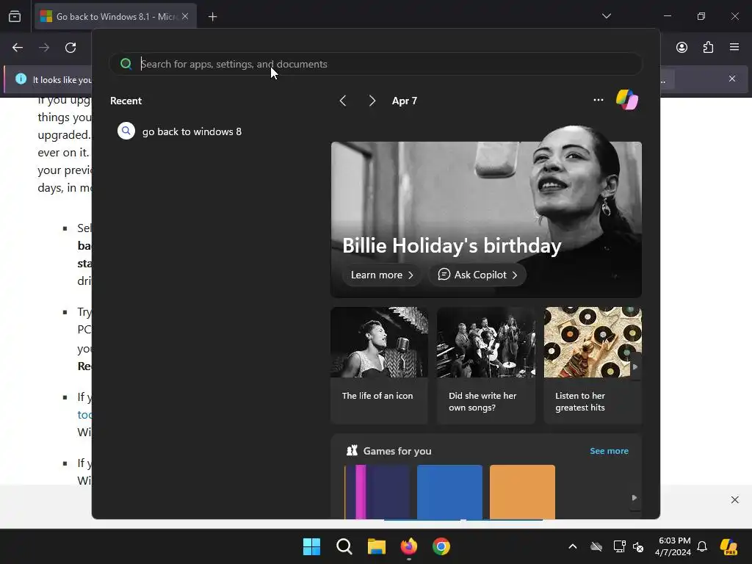Go to previous day with left chevron
The height and width of the screenshot is (564, 752).
click(342, 101)
